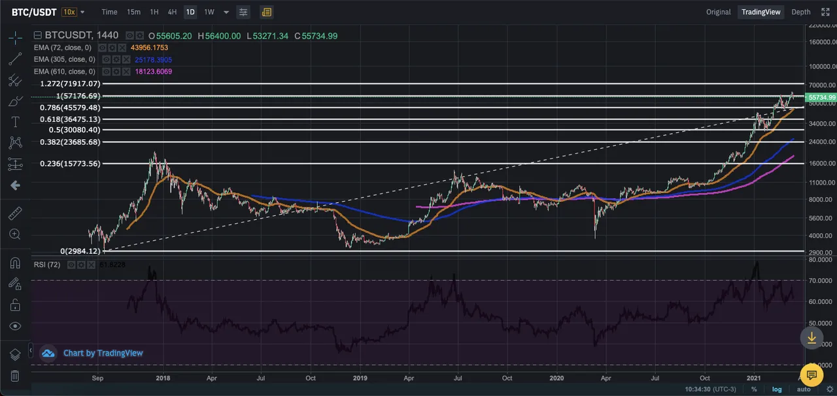Select the ruler measure tool
The image size is (837, 396).
[x=15, y=213]
